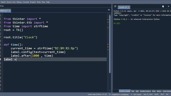
Task: Click line 'from tkinter import *'
Action: pos(22,19)
